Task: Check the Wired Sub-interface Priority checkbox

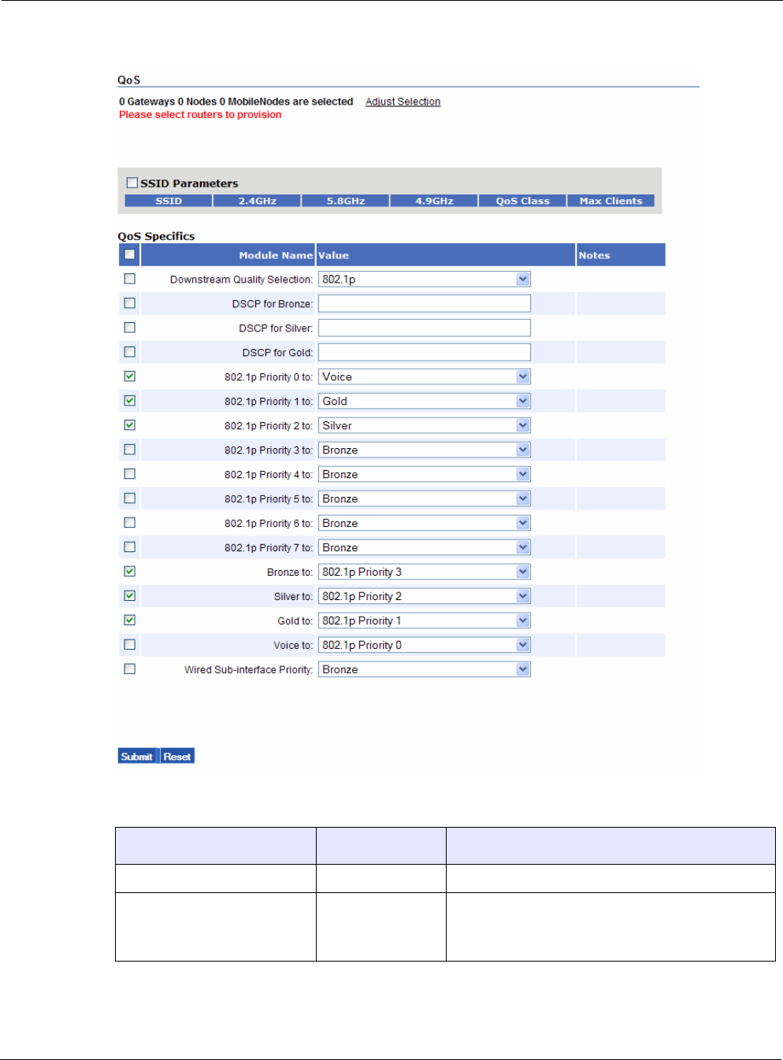Action: [x=129, y=669]
